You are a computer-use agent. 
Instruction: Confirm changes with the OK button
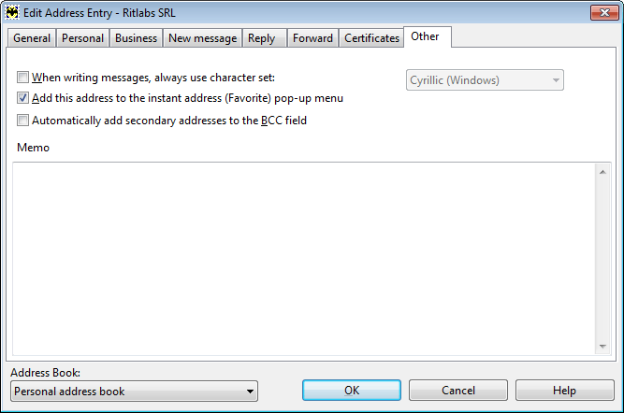(352, 391)
